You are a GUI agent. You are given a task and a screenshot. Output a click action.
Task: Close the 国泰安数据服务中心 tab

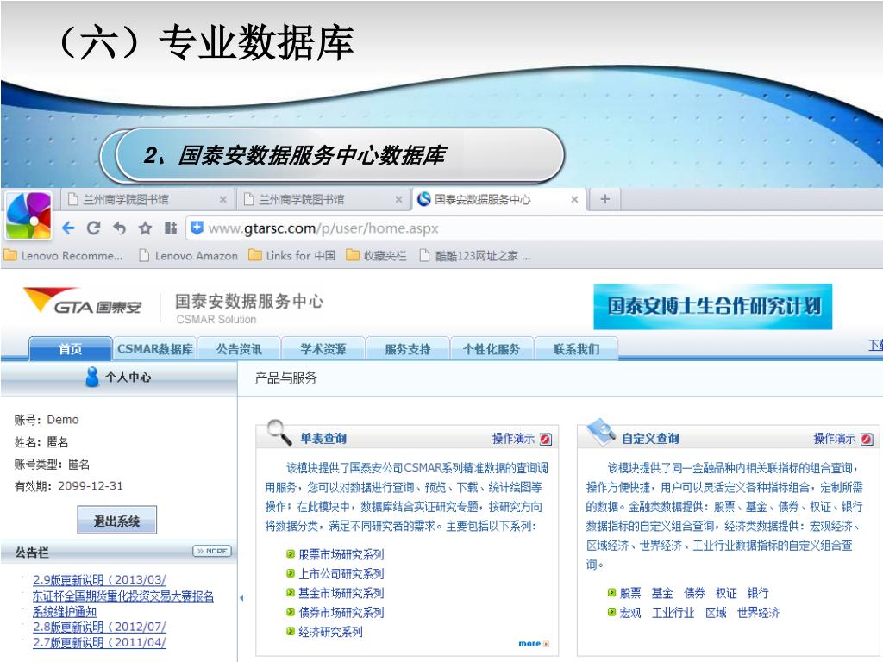click(574, 200)
